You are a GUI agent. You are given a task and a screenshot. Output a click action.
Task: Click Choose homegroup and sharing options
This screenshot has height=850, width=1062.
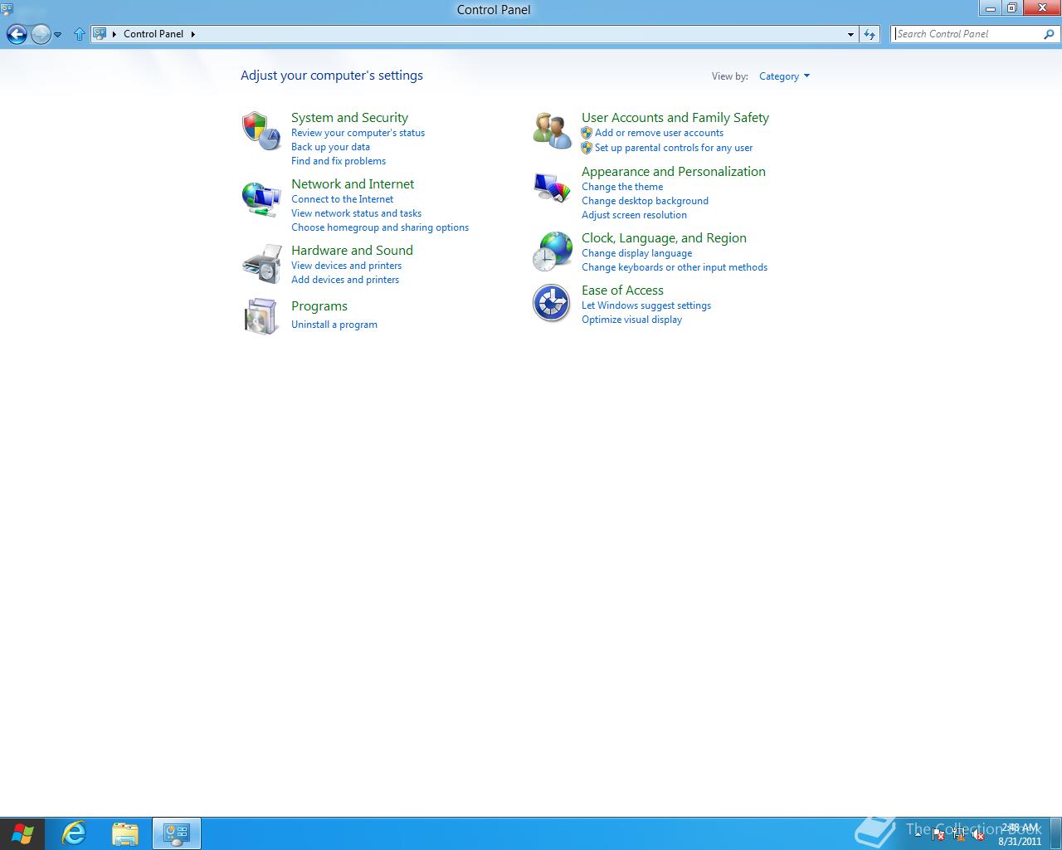380,227
